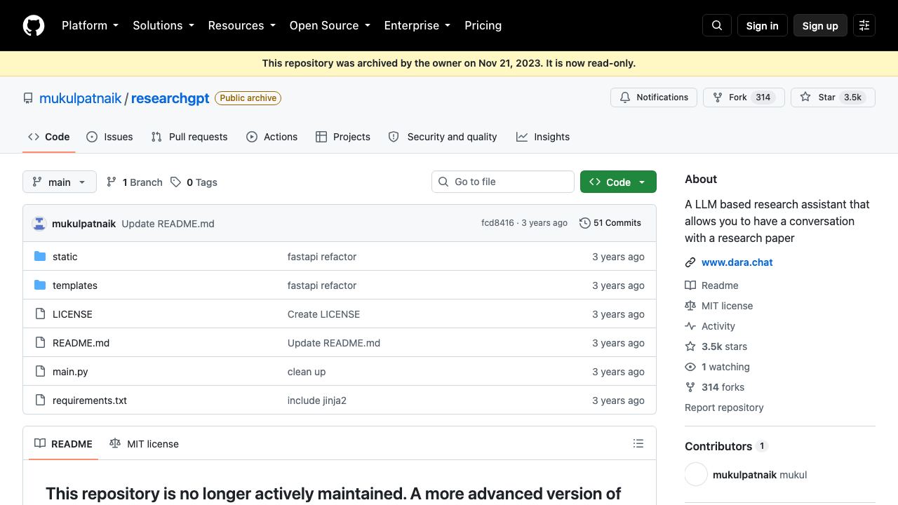This screenshot has width=898, height=505.
Task: Open the README outline list icon
Action: click(638, 443)
